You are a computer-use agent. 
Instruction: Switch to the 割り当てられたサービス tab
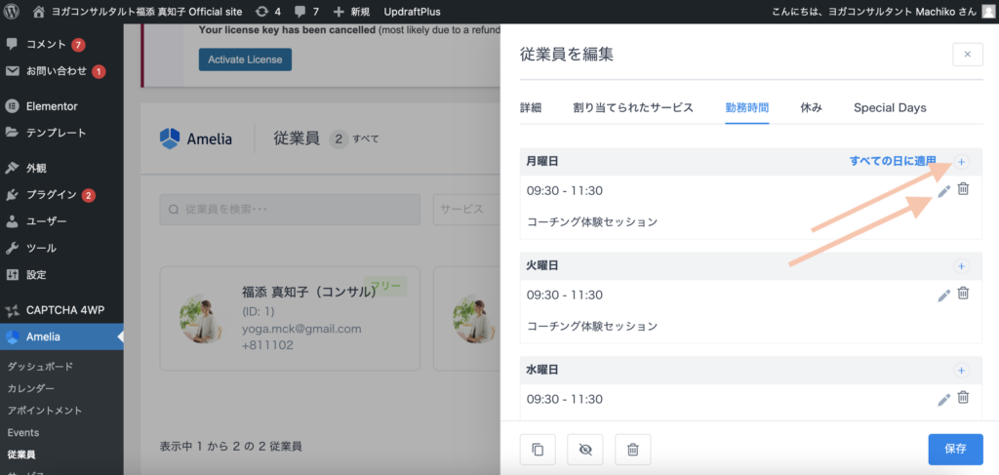tap(633, 107)
